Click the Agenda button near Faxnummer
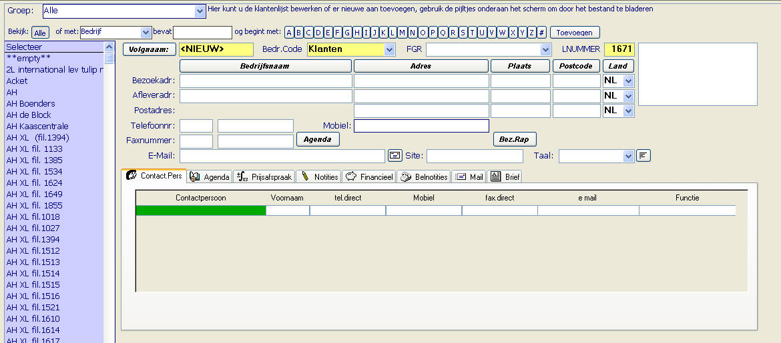The image size is (781, 343). (x=318, y=139)
